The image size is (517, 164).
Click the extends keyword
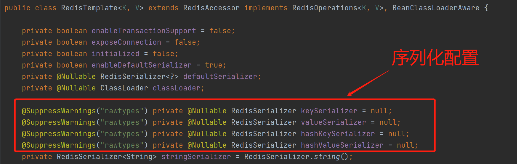(x=163, y=8)
